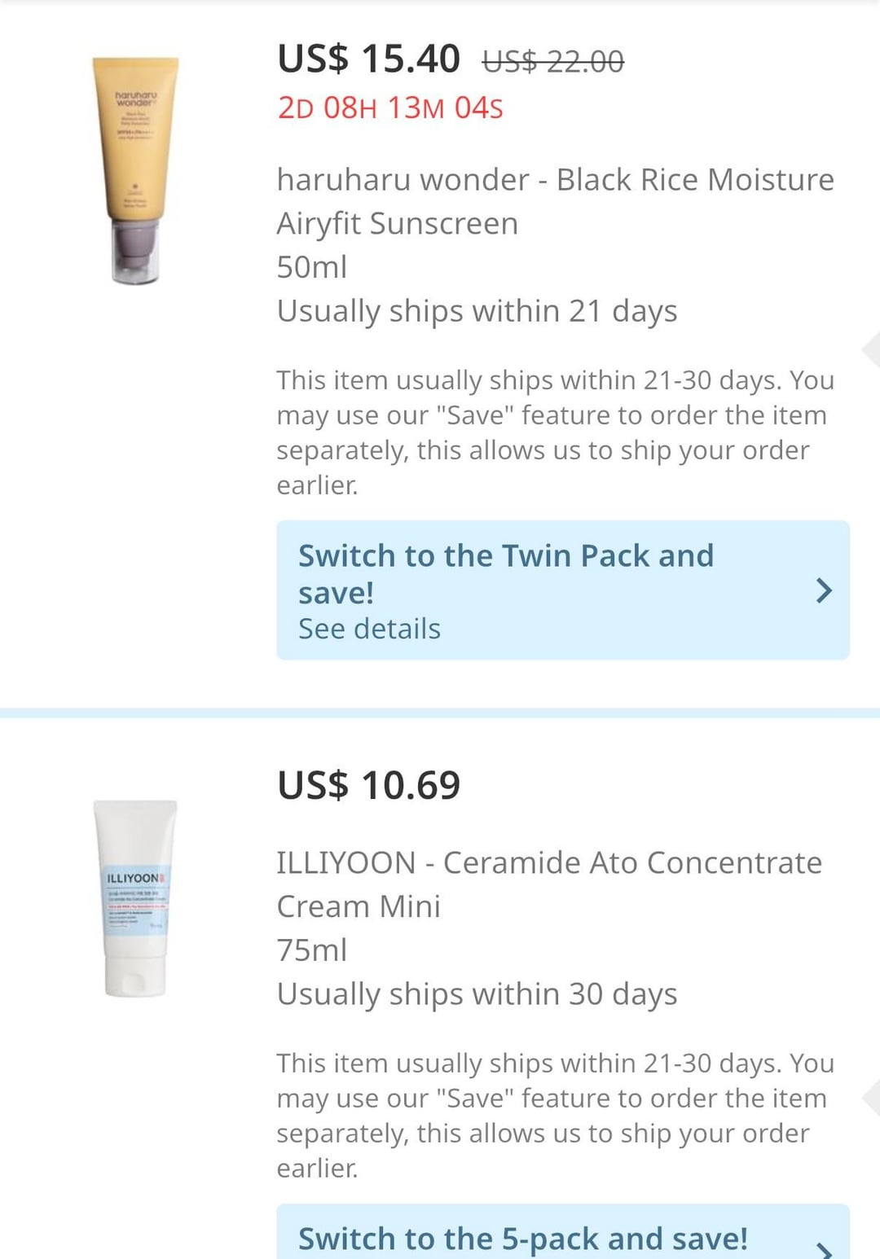Screen dimensions: 880x1259
Task: Tap the gray side arrow beside the ILLIYOON item
Action: (x=870, y=1098)
